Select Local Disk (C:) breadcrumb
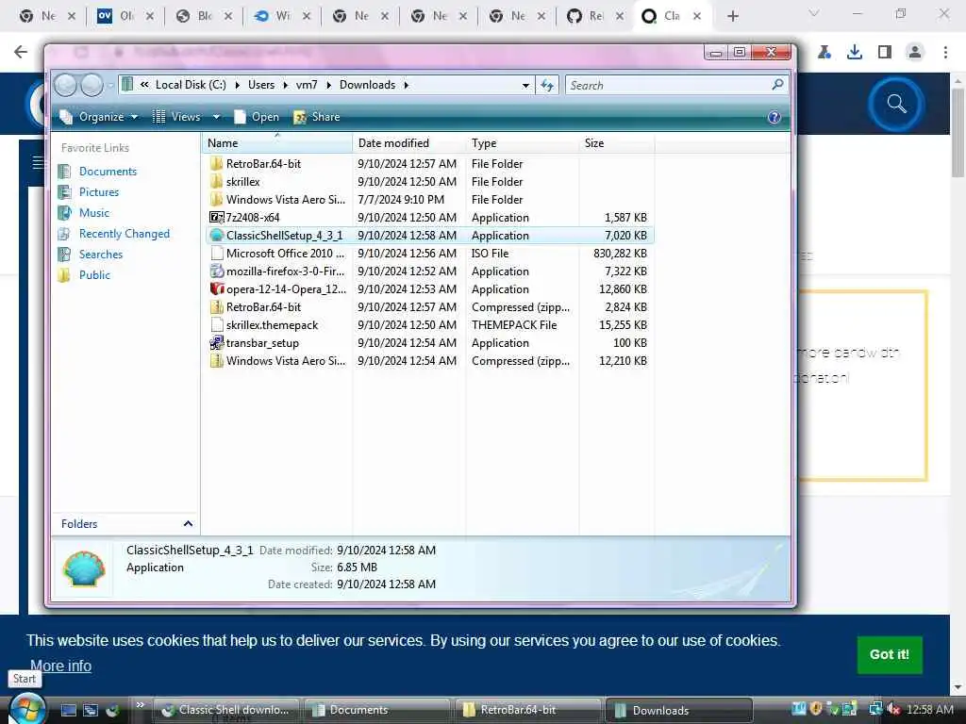The height and width of the screenshot is (724, 966). (x=191, y=84)
